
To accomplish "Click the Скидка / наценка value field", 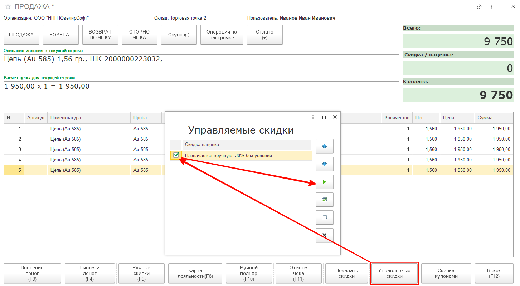I will (458, 68).
